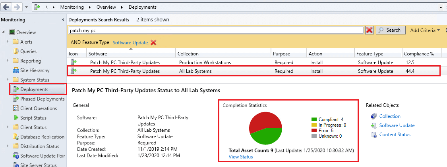The height and width of the screenshot is (167, 447).
Task: Open the Distribution Status folder icon
Action: click(x=15, y=146)
